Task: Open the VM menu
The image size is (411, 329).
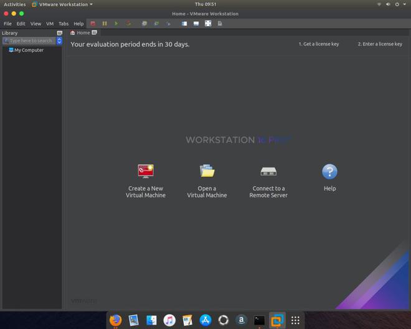Action: (50, 24)
